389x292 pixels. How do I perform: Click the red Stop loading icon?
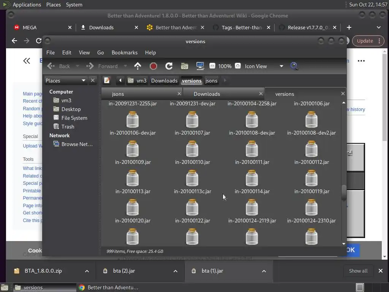tap(153, 66)
